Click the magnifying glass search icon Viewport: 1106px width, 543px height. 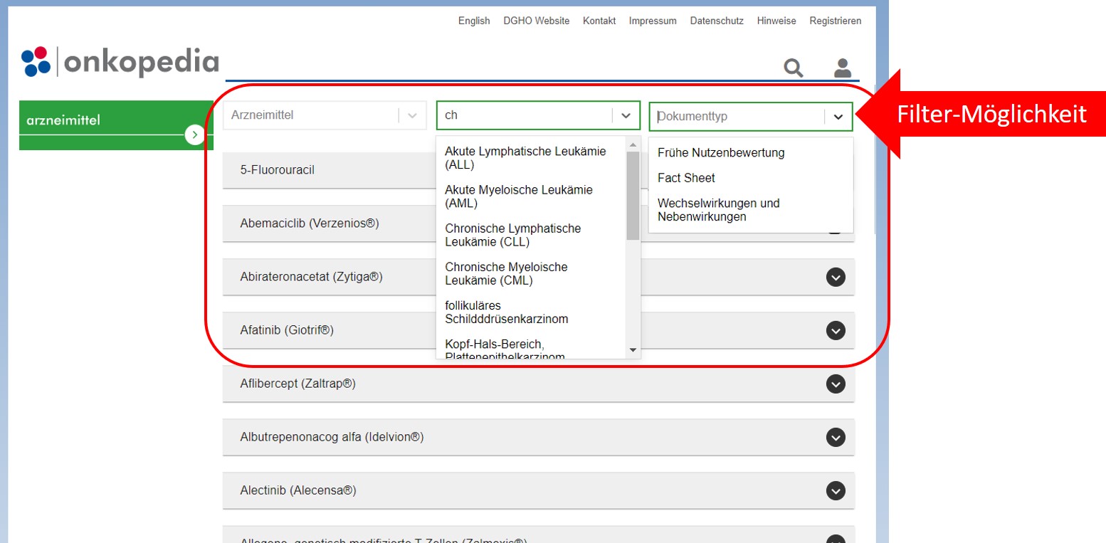[794, 68]
